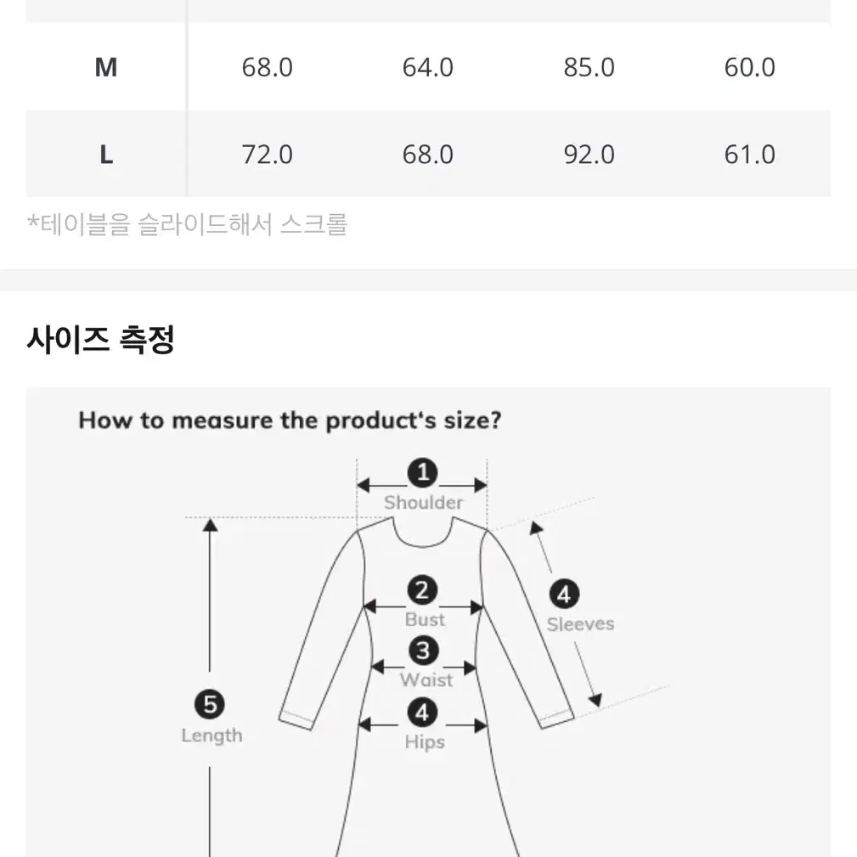Click the number 2 Bust marker
The width and height of the screenshot is (857, 857).
click(x=422, y=590)
